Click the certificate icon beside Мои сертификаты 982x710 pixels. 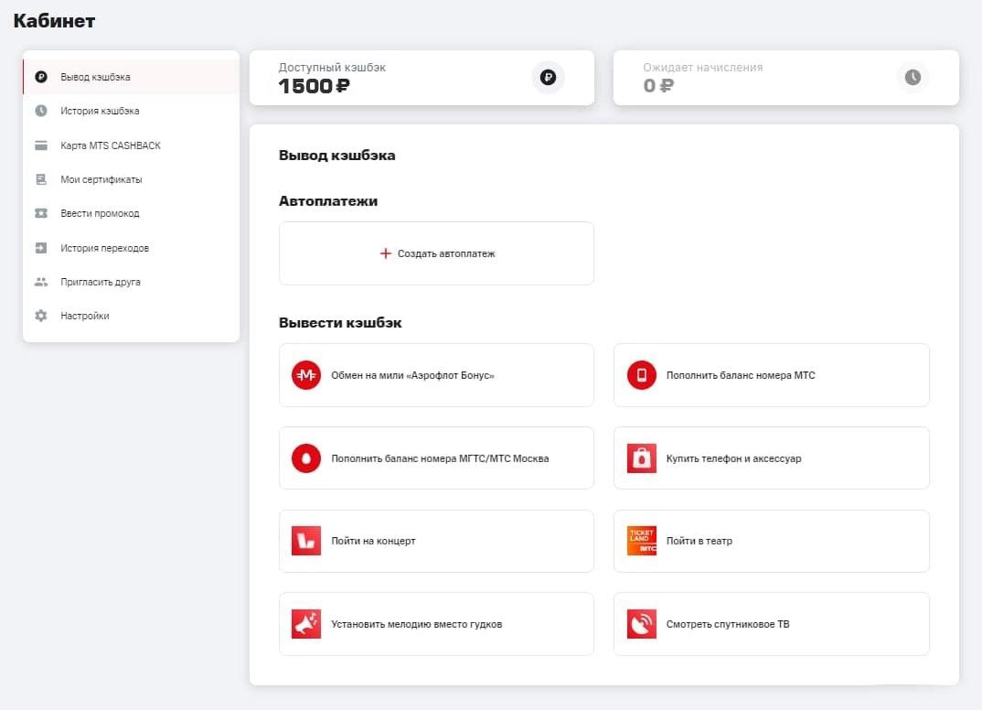pos(41,179)
